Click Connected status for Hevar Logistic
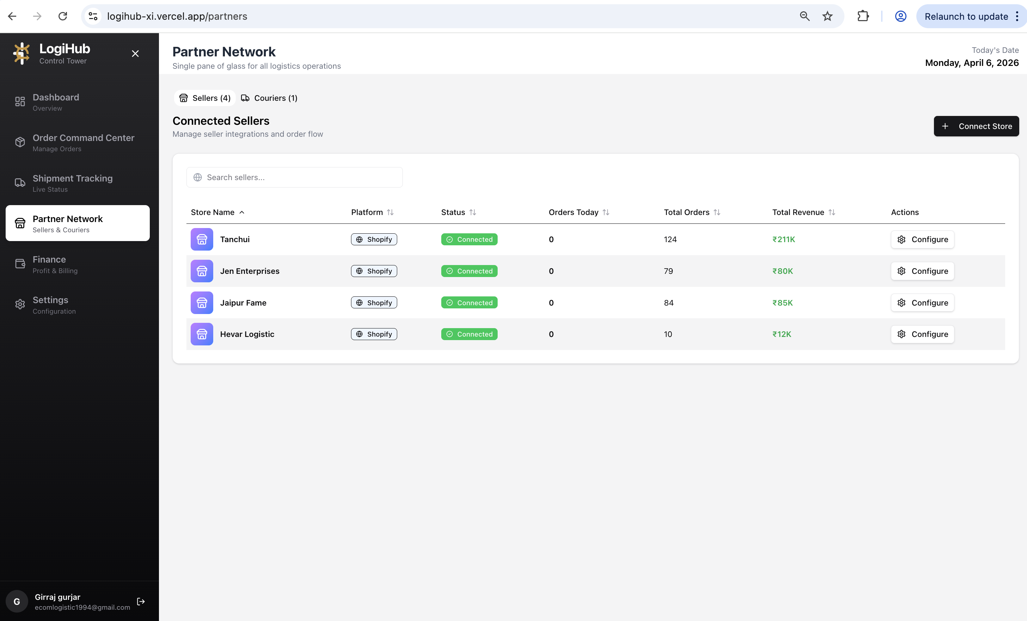Viewport: 1027px width, 621px height. coord(469,334)
